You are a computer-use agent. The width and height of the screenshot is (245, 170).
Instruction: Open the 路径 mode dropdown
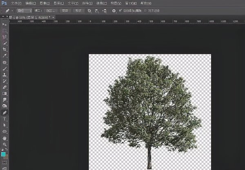click(24, 11)
